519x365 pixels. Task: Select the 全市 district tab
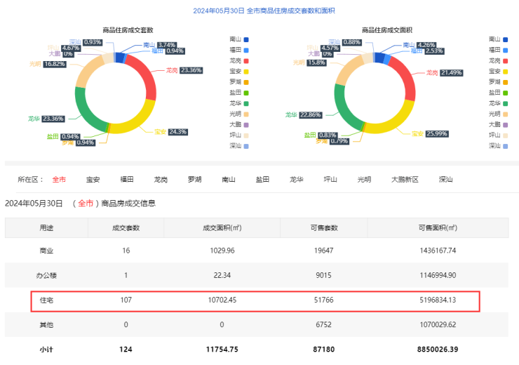pyautogui.click(x=59, y=180)
